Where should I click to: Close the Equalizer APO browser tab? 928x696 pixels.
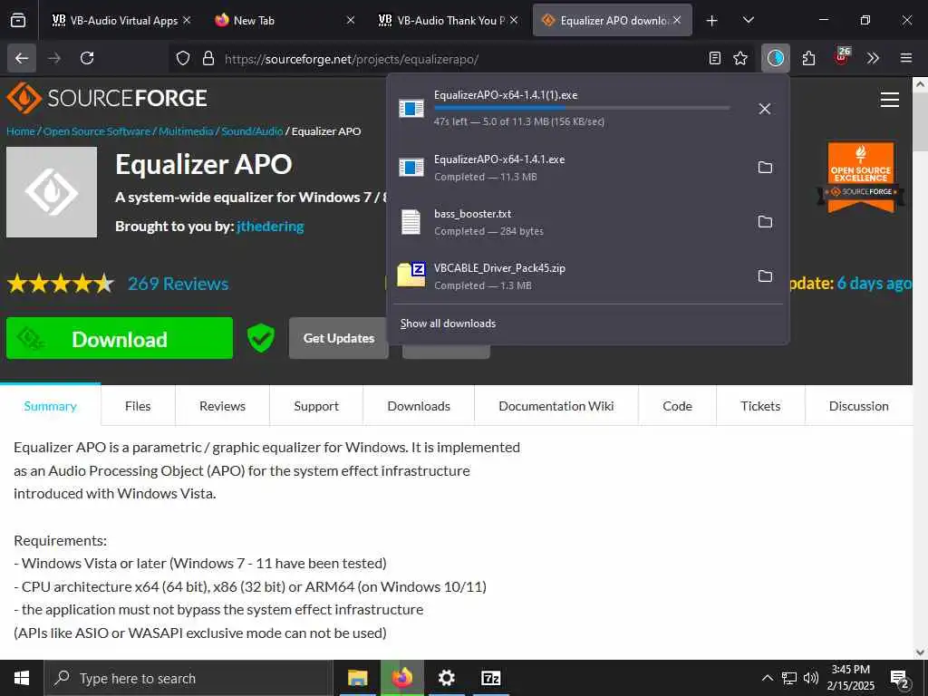click(677, 21)
